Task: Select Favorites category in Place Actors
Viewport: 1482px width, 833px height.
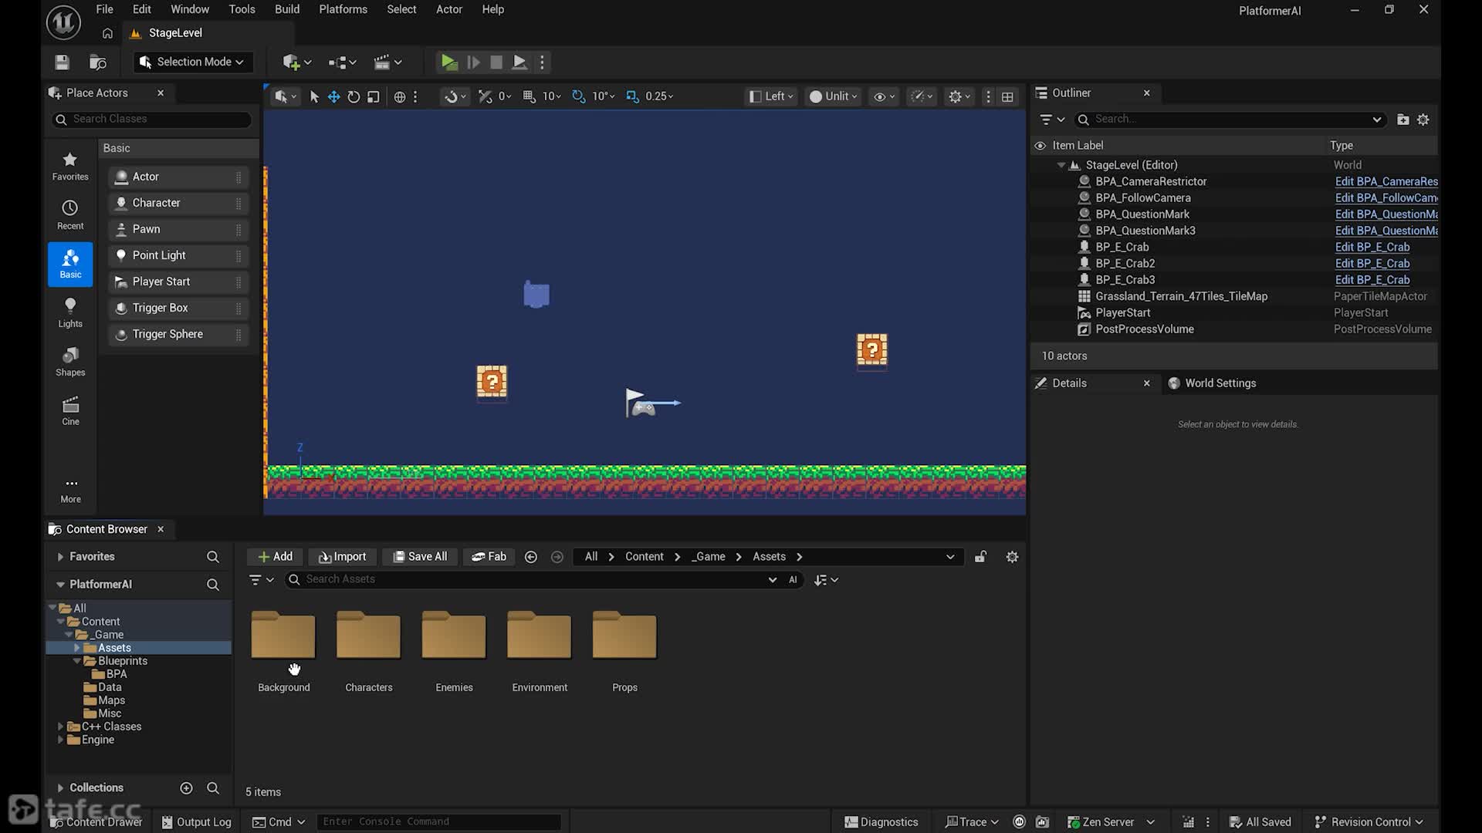Action: [70, 166]
